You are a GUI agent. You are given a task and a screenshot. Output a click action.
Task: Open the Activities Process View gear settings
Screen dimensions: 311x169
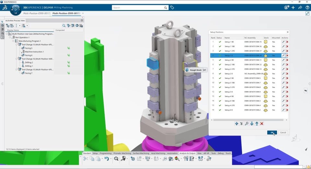pos(82,20)
